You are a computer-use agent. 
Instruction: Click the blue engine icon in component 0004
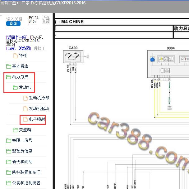tap(153, 59)
